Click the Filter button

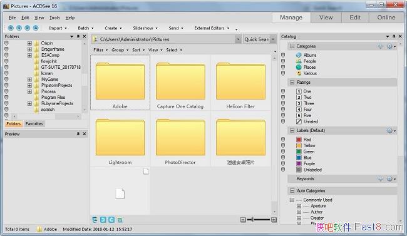coord(100,50)
